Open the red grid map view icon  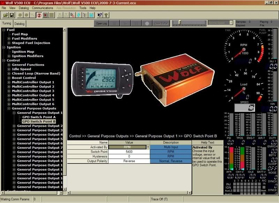pos(45,15)
